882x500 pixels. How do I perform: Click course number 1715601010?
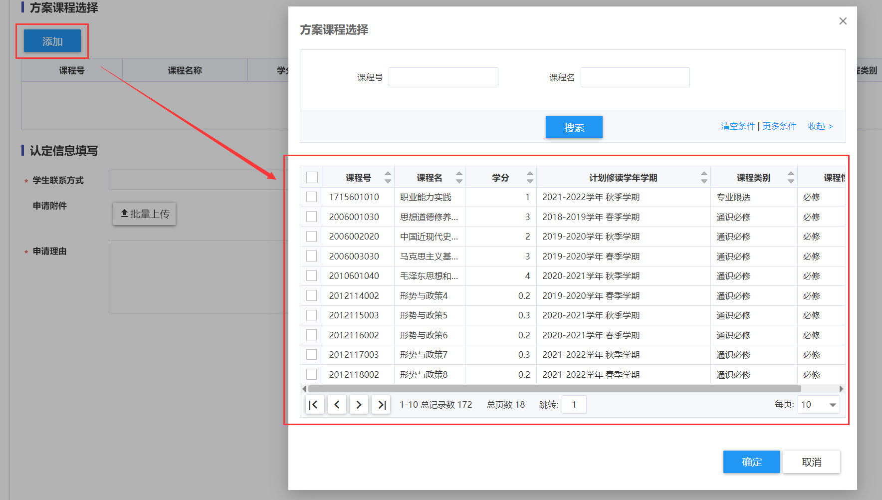pos(354,197)
